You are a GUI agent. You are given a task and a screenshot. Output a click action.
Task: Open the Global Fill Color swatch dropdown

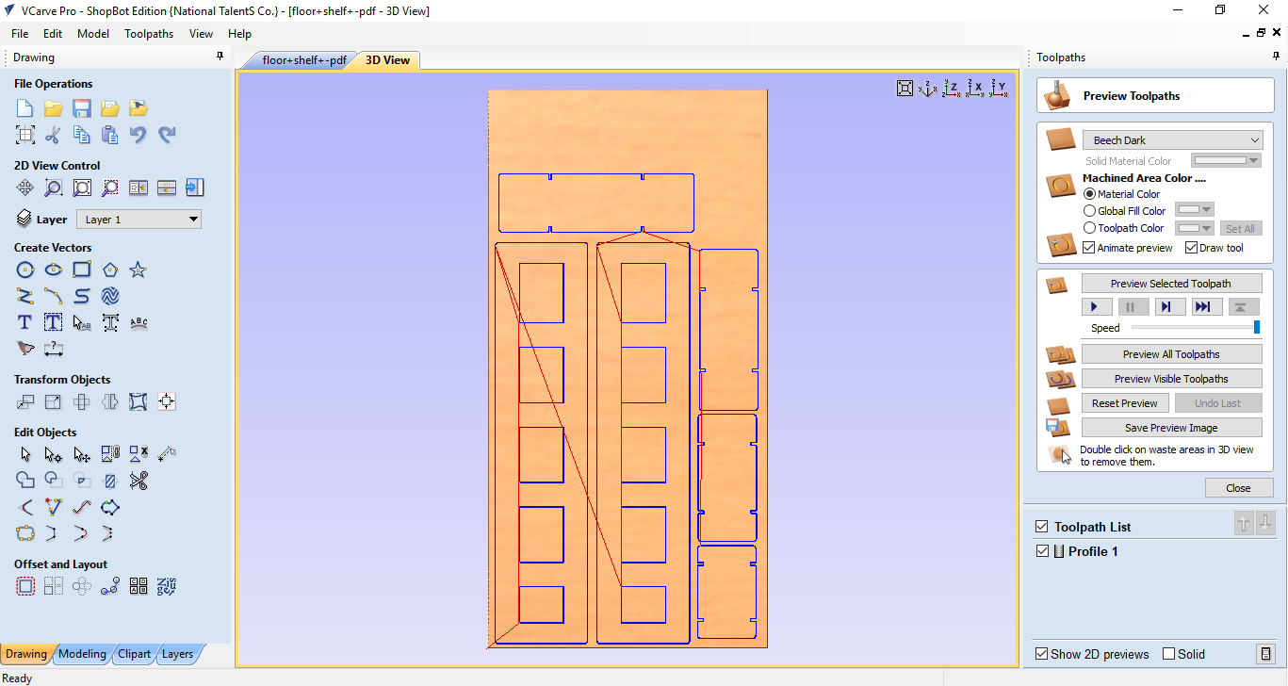pyautogui.click(x=1196, y=210)
